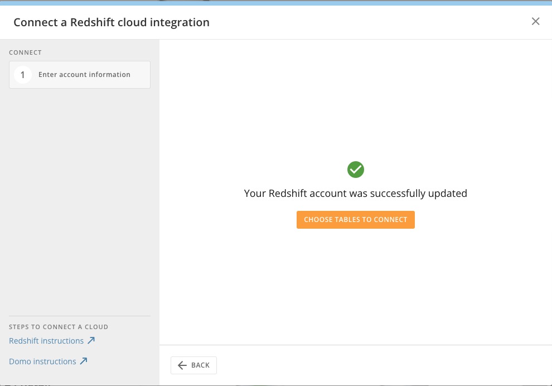Open Redshift instructions
Screen dimensions: 552x386
coord(46,340)
